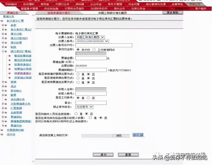The height and width of the screenshot is (165, 212).
Task: Open the 网络融资 menu
Action: pos(11,4)
